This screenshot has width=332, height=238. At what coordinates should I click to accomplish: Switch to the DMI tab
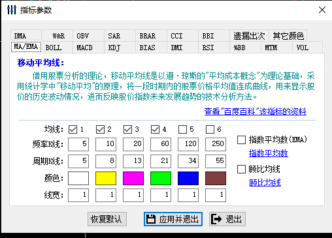point(182,48)
